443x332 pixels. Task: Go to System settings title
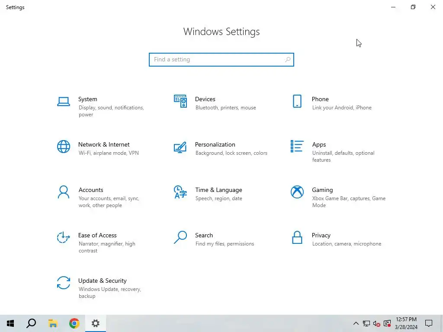click(87, 99)
